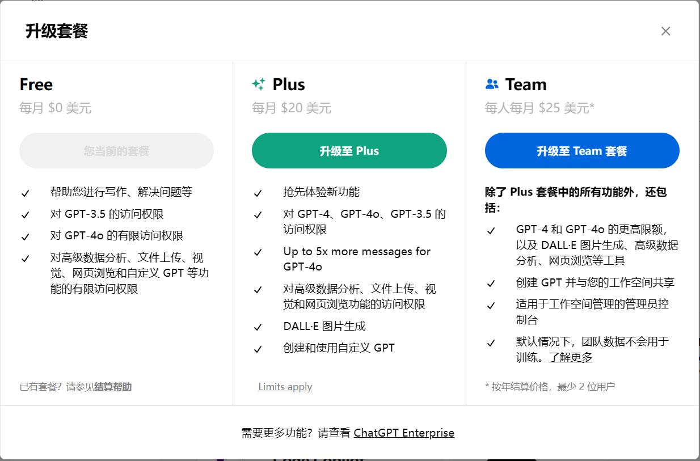Click the checkmark beside 对 GPT-4o 的有限访问权限
700x461 pixels.
click(x=25, y=237)
